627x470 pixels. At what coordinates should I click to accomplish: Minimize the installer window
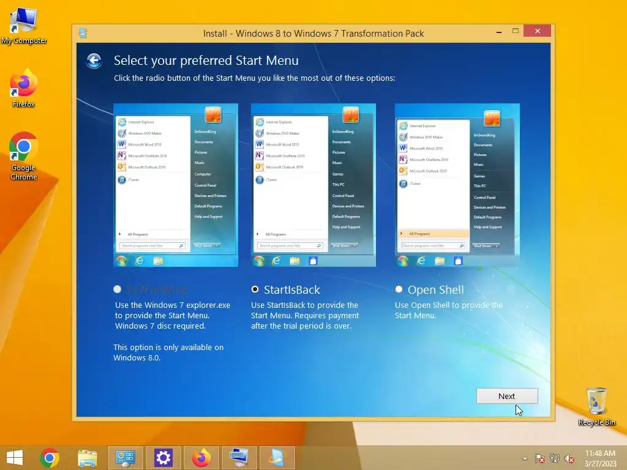[499, 31]
